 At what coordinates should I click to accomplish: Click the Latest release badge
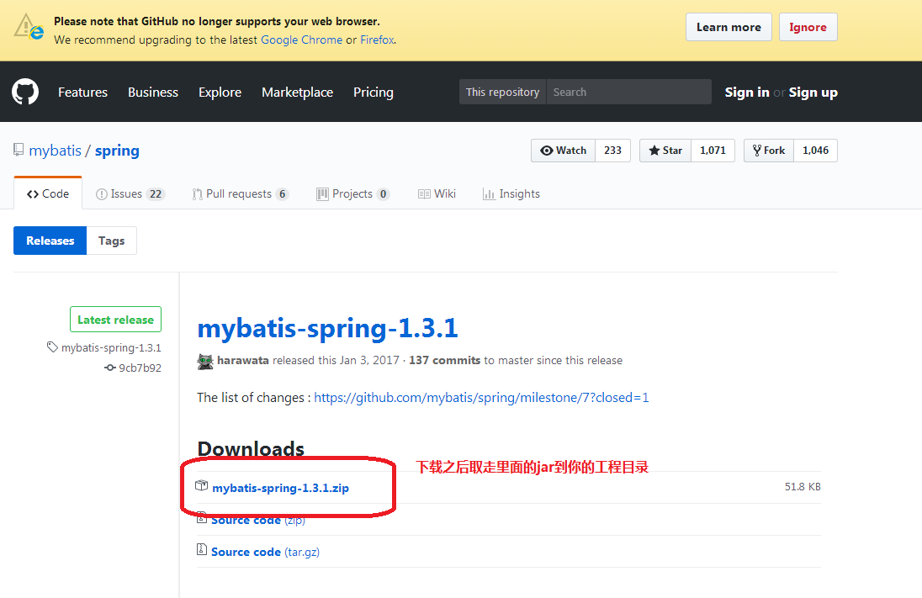pyautogui.click(x=115, y=320)
